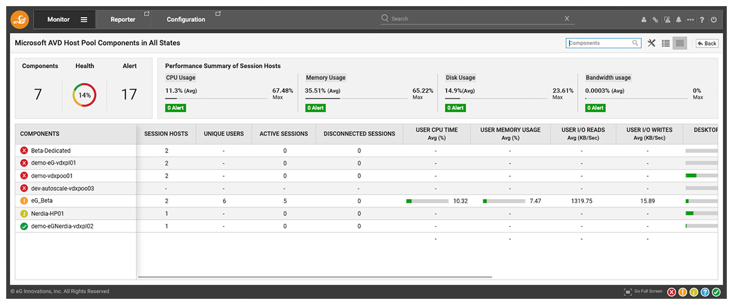Click the Memory Usage 0 Alert badge
733x305 pixels.
316,108
